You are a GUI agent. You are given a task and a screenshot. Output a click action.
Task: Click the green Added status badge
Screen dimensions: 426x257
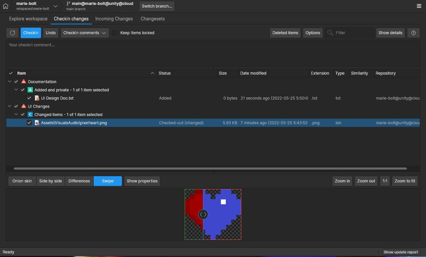(30, 89)
